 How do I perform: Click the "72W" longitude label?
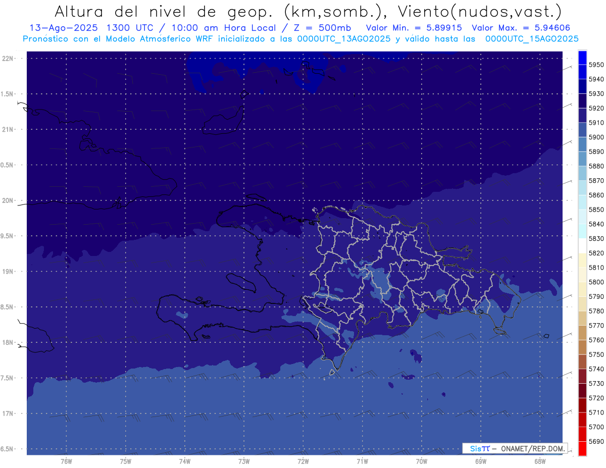(303, 461)
